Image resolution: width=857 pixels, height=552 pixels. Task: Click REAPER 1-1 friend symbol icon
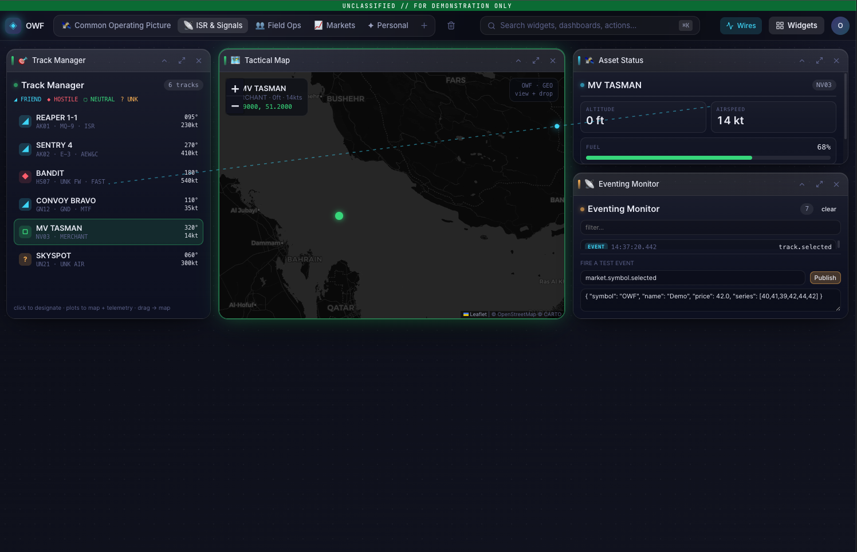click(x=25, y=121)
